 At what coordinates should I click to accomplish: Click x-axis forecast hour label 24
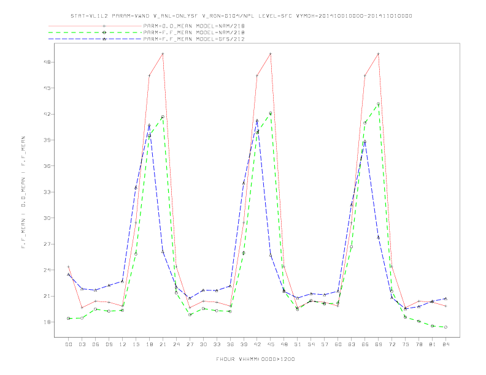click(x=176, y=344)
